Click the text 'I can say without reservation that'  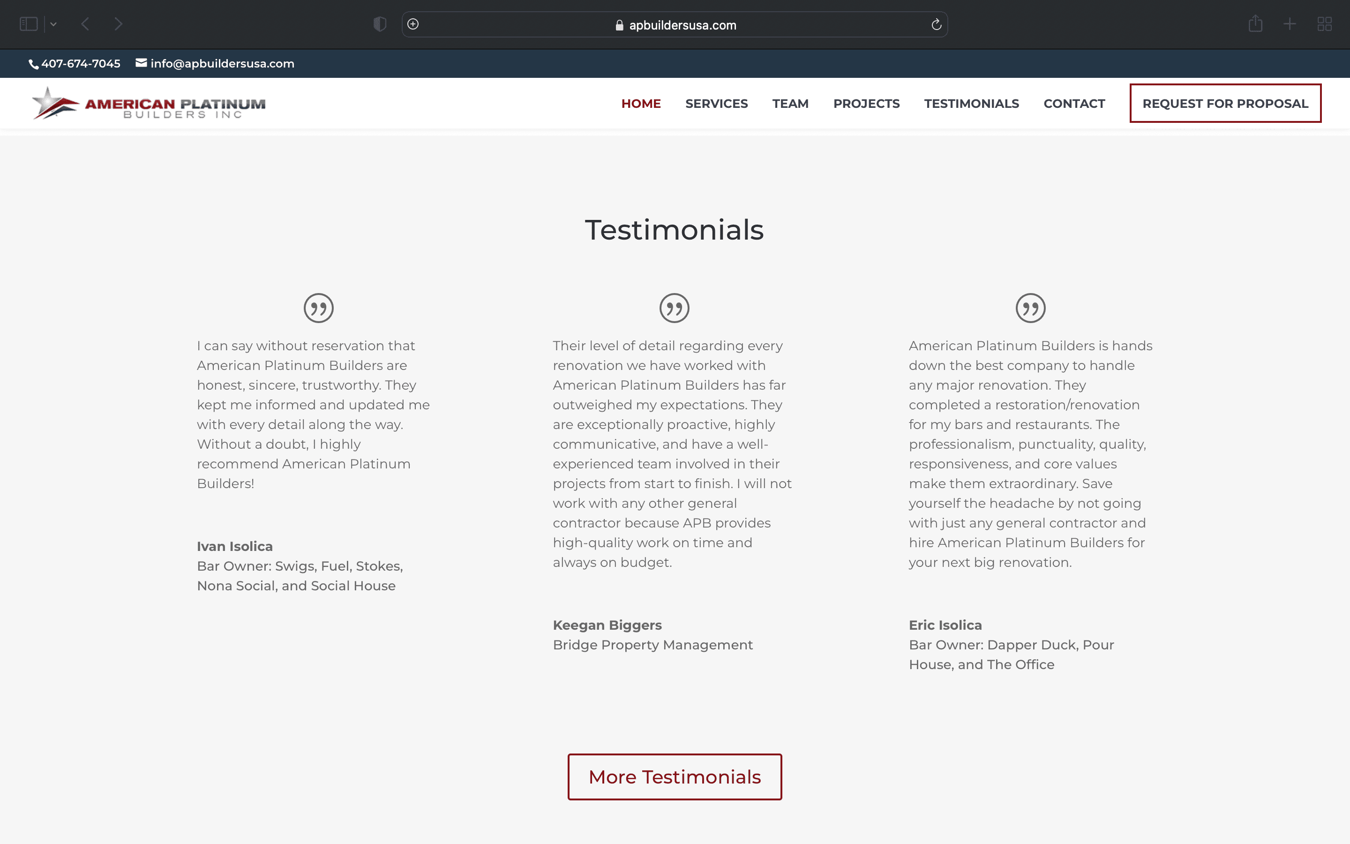(x=306, y=346)
